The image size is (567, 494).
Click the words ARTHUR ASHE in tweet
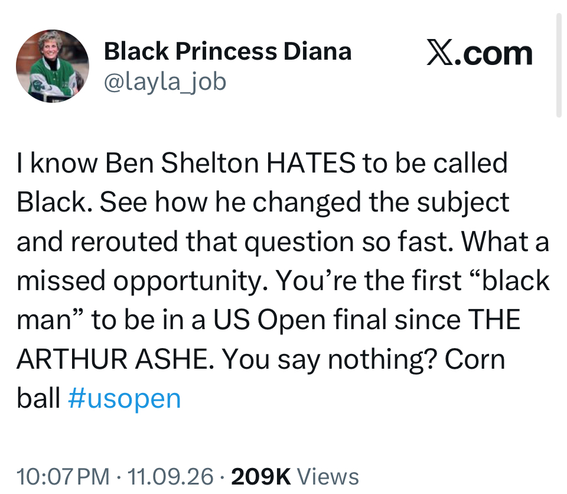click(x=112, y=359)
